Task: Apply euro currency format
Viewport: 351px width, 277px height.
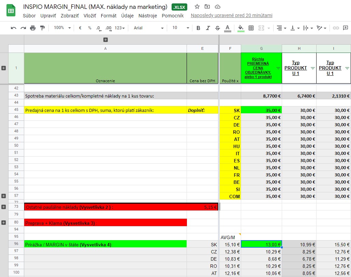Action: tap(80, 28)
